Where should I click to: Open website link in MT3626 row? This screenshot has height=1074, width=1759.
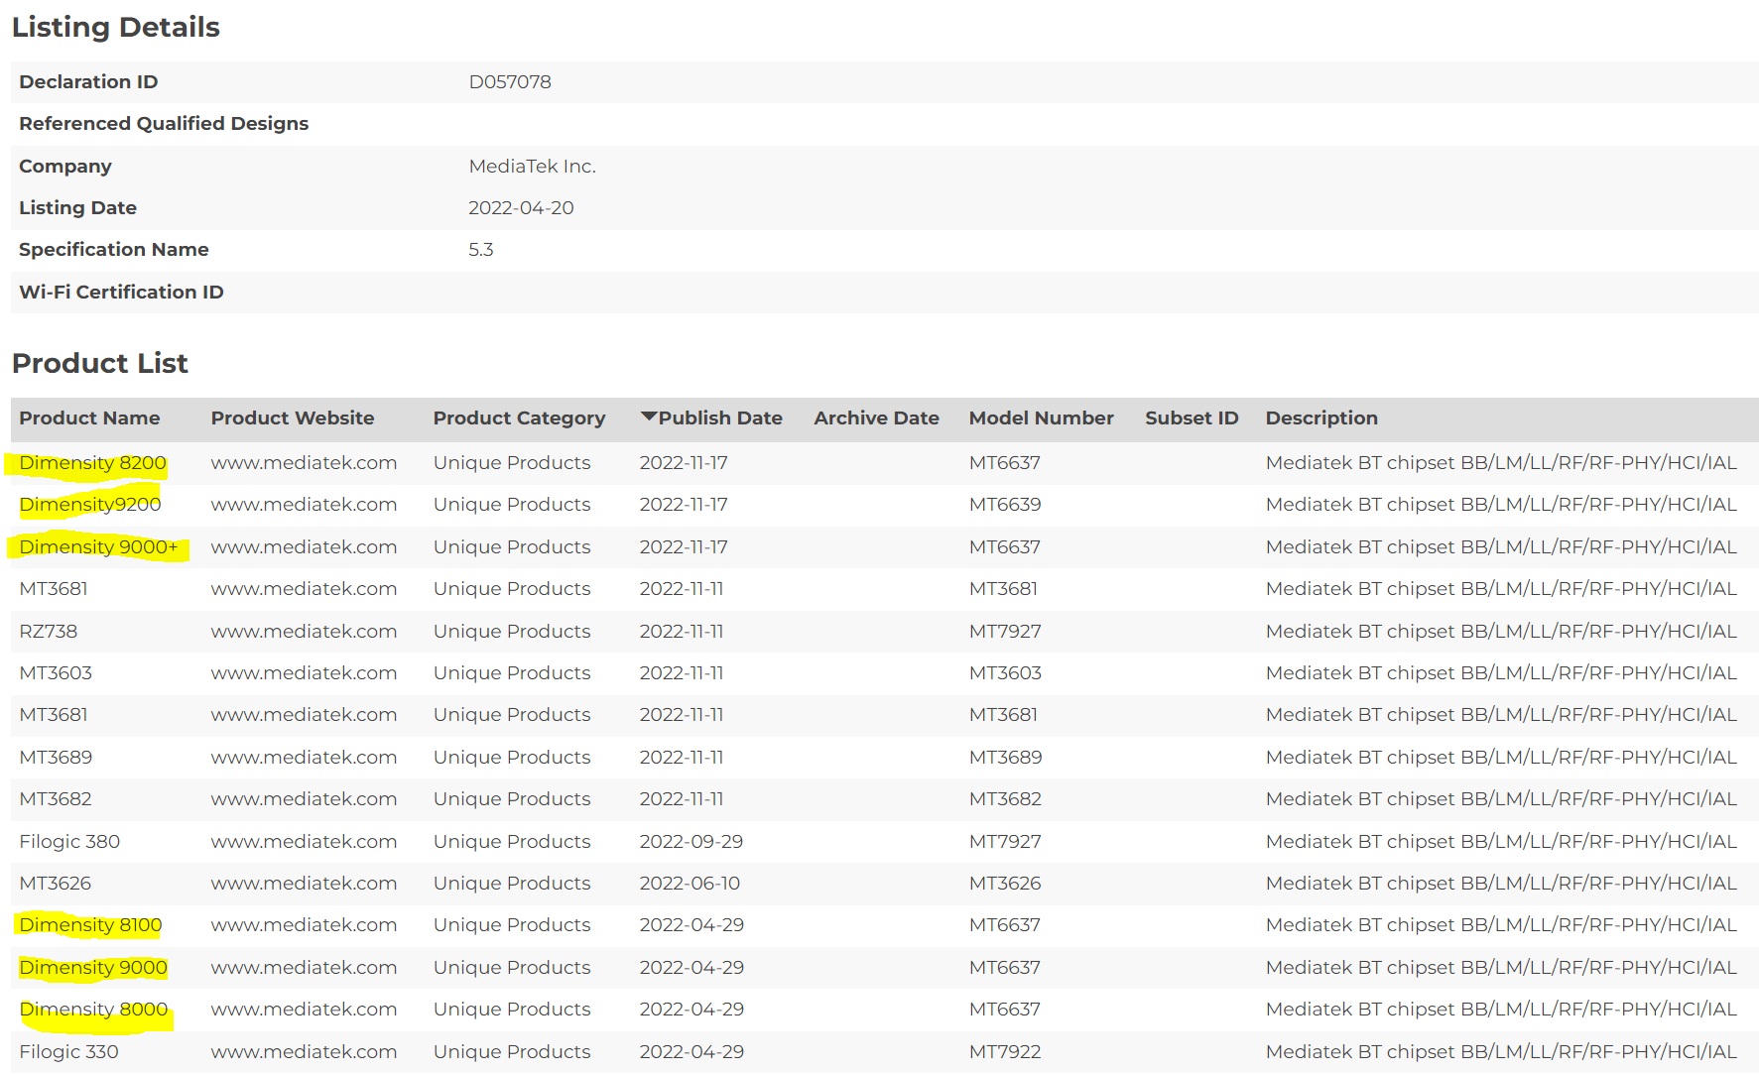tap(304, 884)
